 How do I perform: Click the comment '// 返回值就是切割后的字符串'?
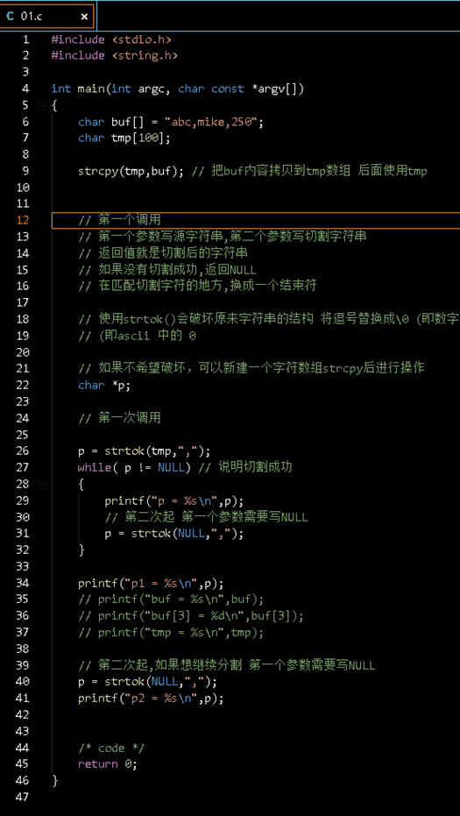click(163, 253)
